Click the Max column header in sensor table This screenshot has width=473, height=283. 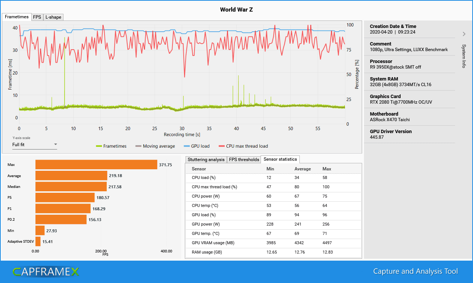click(x=327, y=169)
